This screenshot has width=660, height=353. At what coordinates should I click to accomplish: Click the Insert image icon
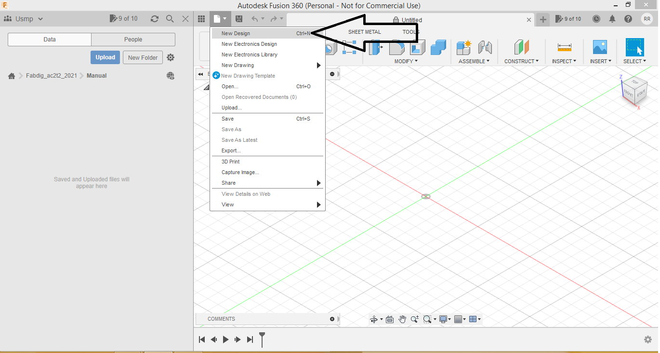pos(600,47)
